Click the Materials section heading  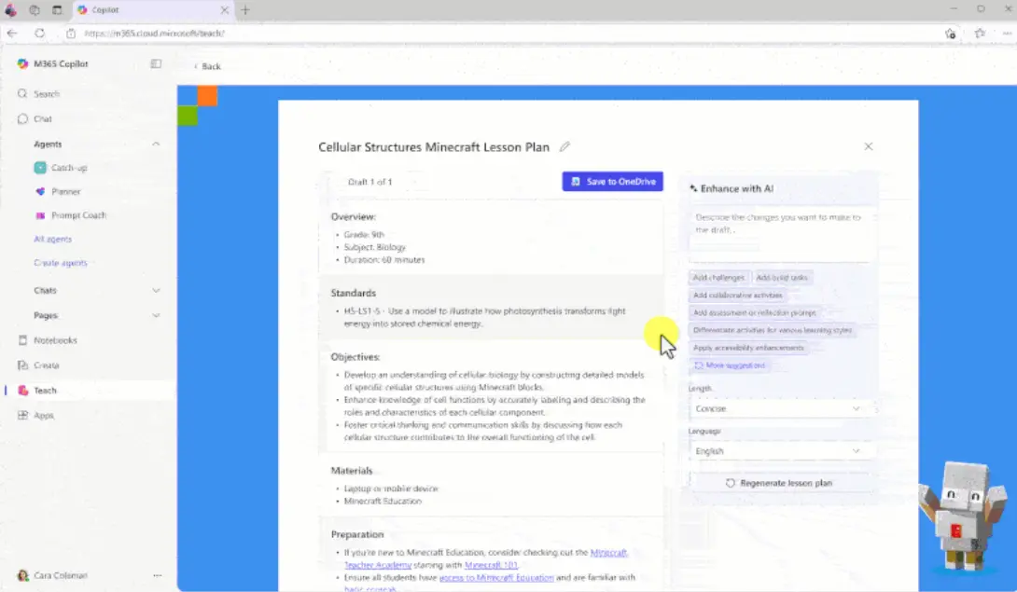[x=352, y=471]
